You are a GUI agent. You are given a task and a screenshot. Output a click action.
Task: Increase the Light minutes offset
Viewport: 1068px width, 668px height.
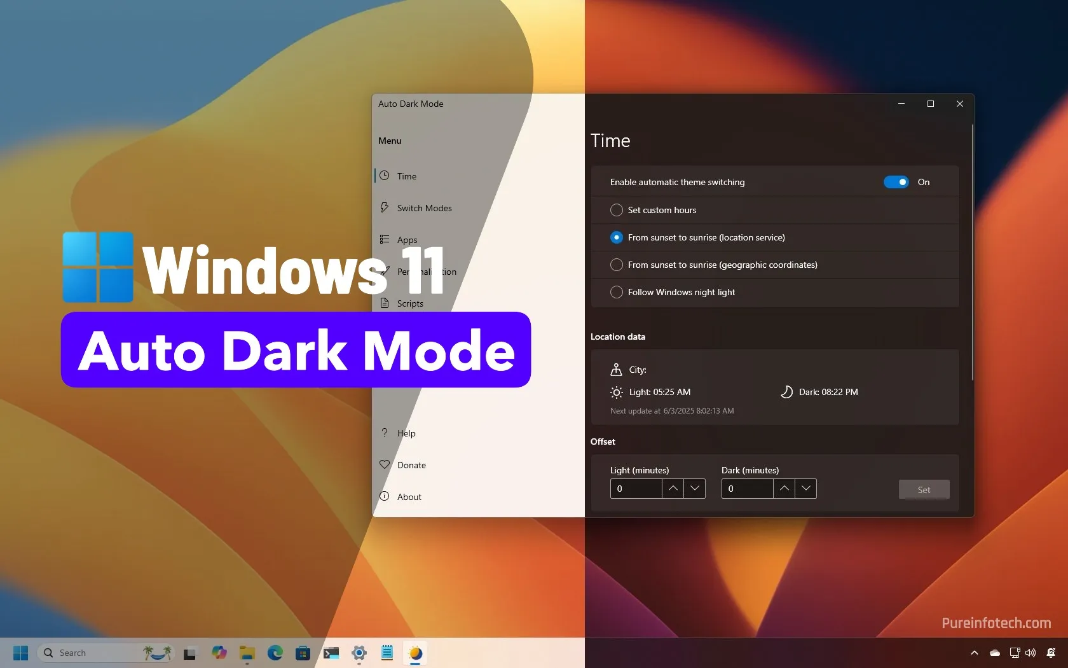(673, 489)
